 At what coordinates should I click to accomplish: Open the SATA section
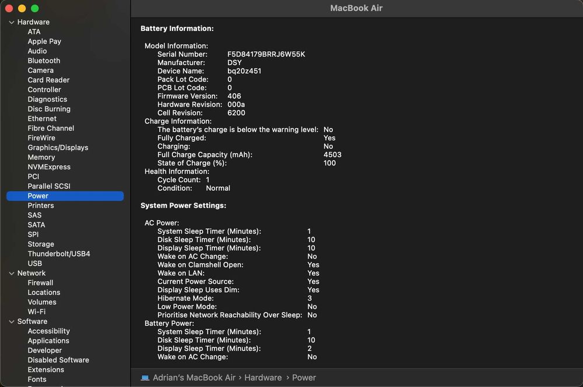pyautogui.click(x=36, y=225)
